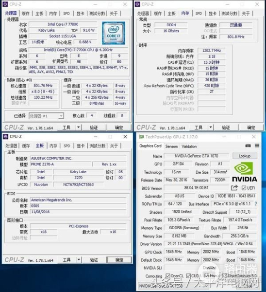This screenshot has height=292, width=266.
Task: Click the Socket 1151 LGA package value
Action: pyautogui.click(x=63, y=36)
